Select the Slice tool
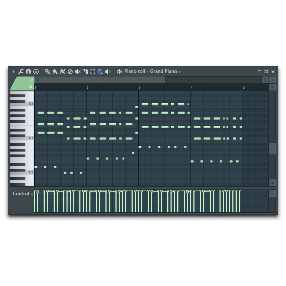286x286 pixels. click(x=85, y=71)
